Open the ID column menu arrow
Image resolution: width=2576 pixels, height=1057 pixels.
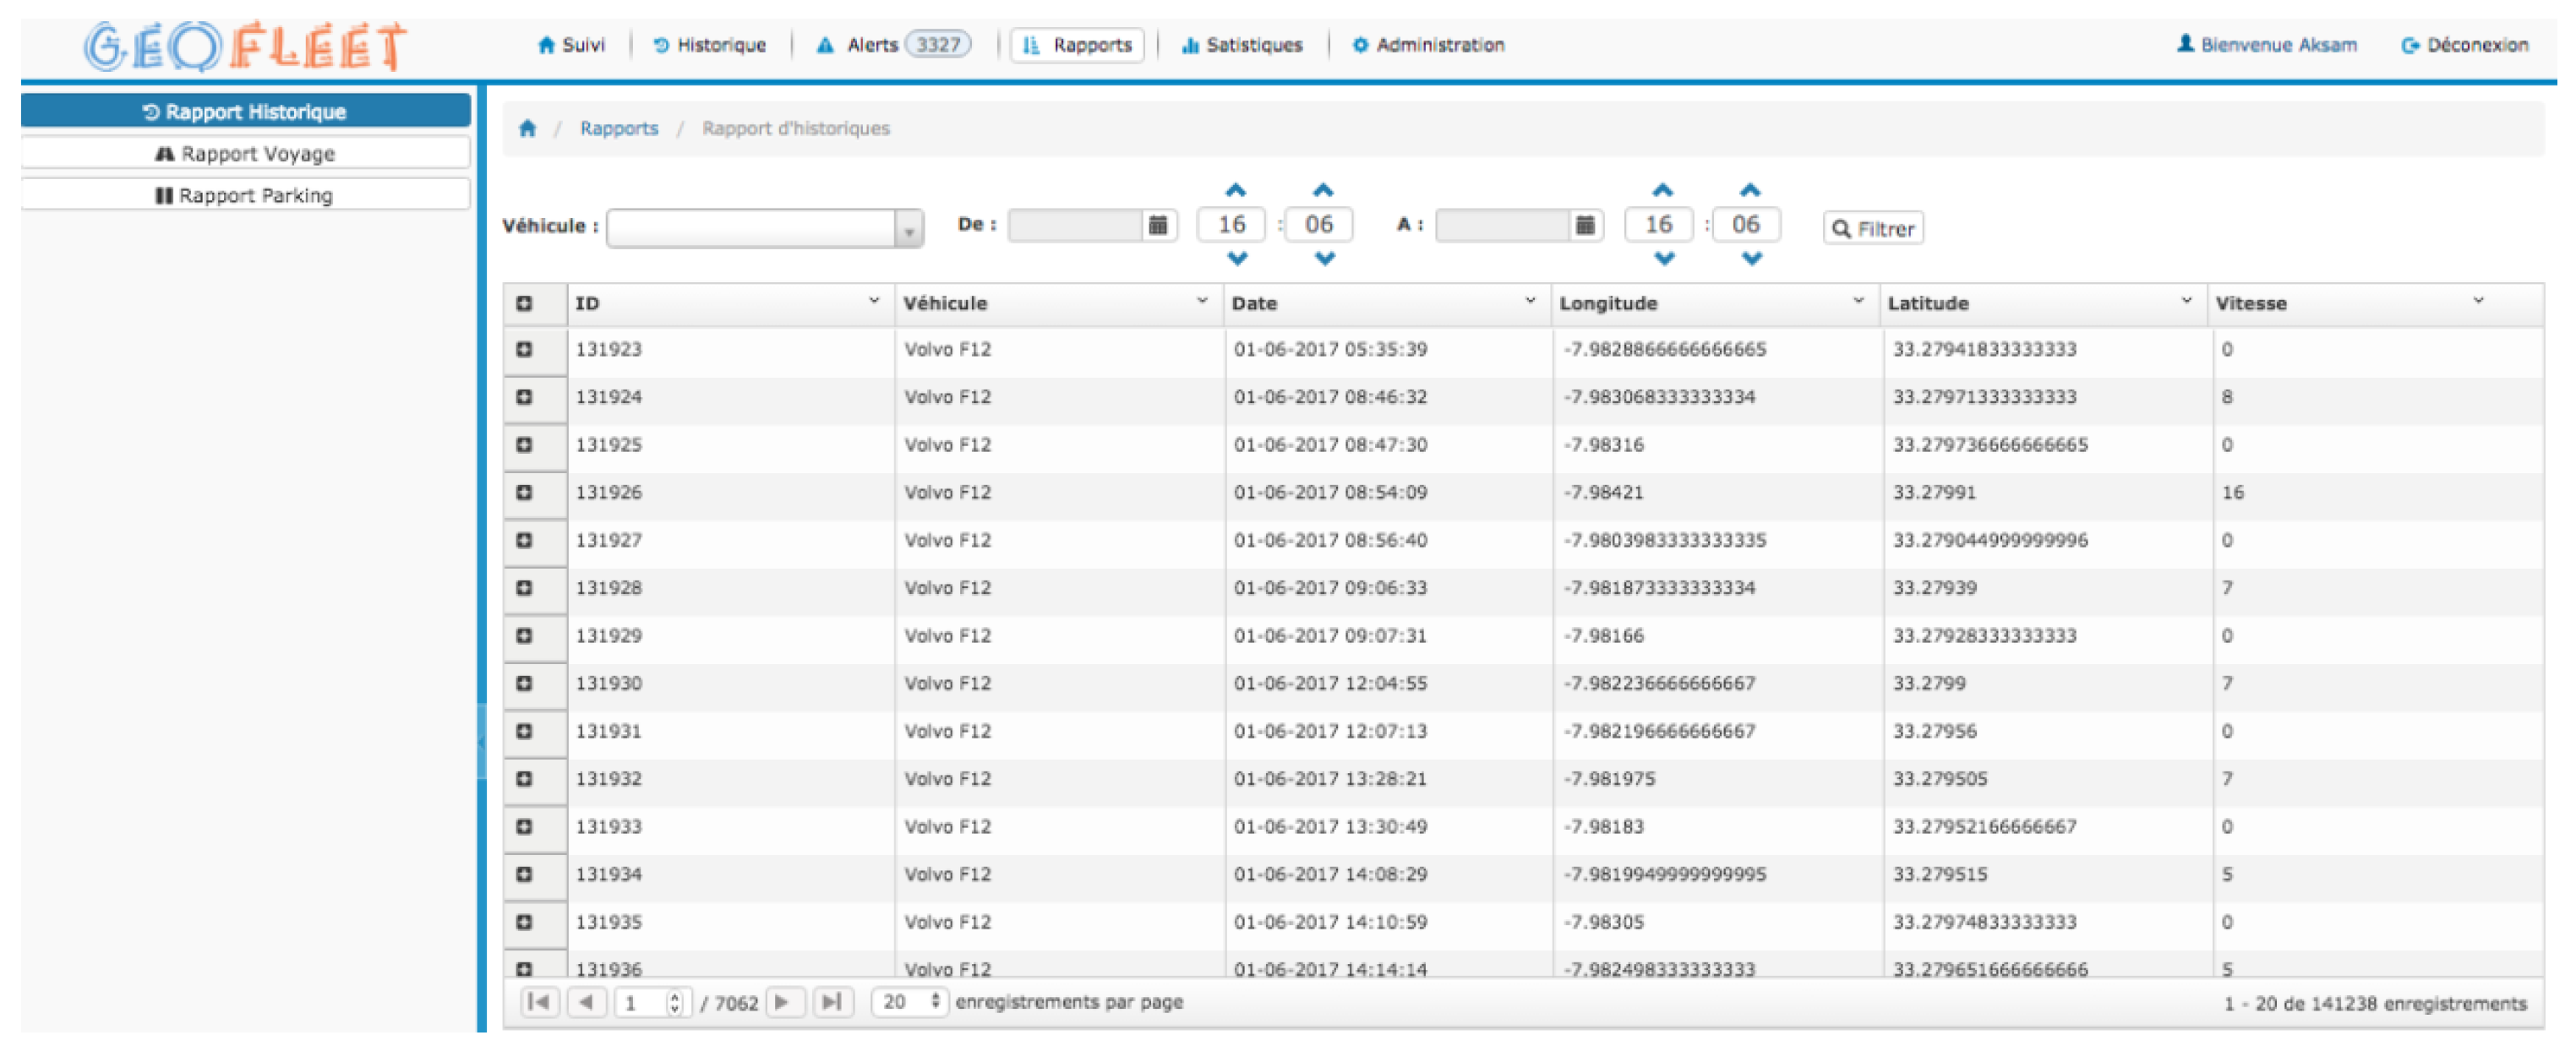pyautogui.click(x=874, y=301)
